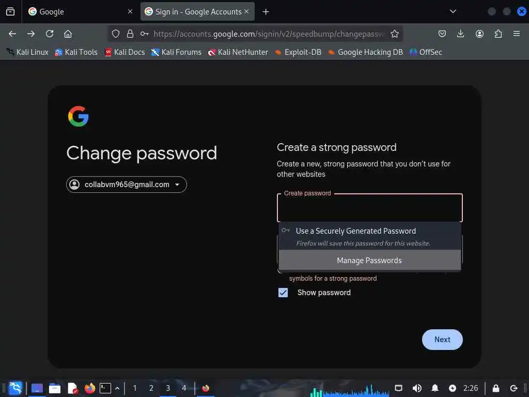Click the 2:26 clock
The width and height of the screenshot is (529, 397).
pos(471,388)
